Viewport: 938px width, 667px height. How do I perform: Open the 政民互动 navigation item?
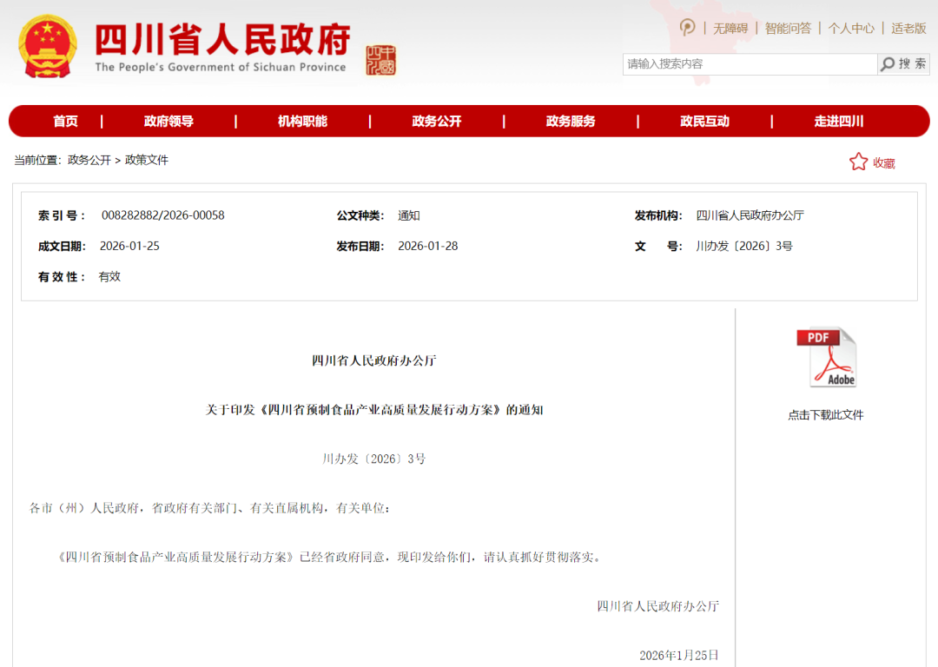click(704, 122)
